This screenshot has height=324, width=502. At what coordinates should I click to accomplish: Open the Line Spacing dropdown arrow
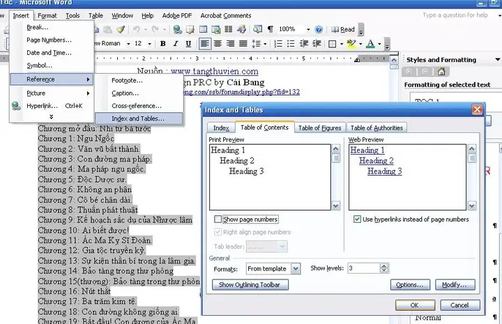[x=265, y=44]
